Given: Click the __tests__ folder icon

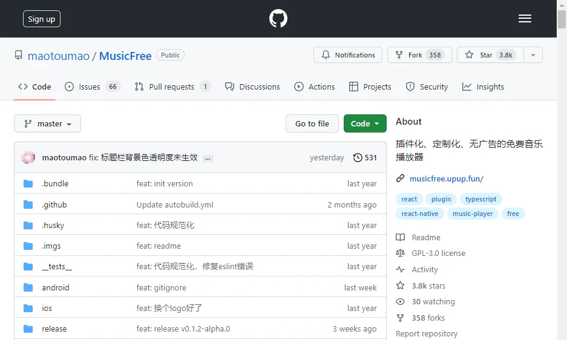Looking at the screenshot, I should pos(28,267).
